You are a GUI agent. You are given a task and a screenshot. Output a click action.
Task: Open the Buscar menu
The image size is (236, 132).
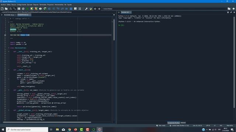[14, 5]
